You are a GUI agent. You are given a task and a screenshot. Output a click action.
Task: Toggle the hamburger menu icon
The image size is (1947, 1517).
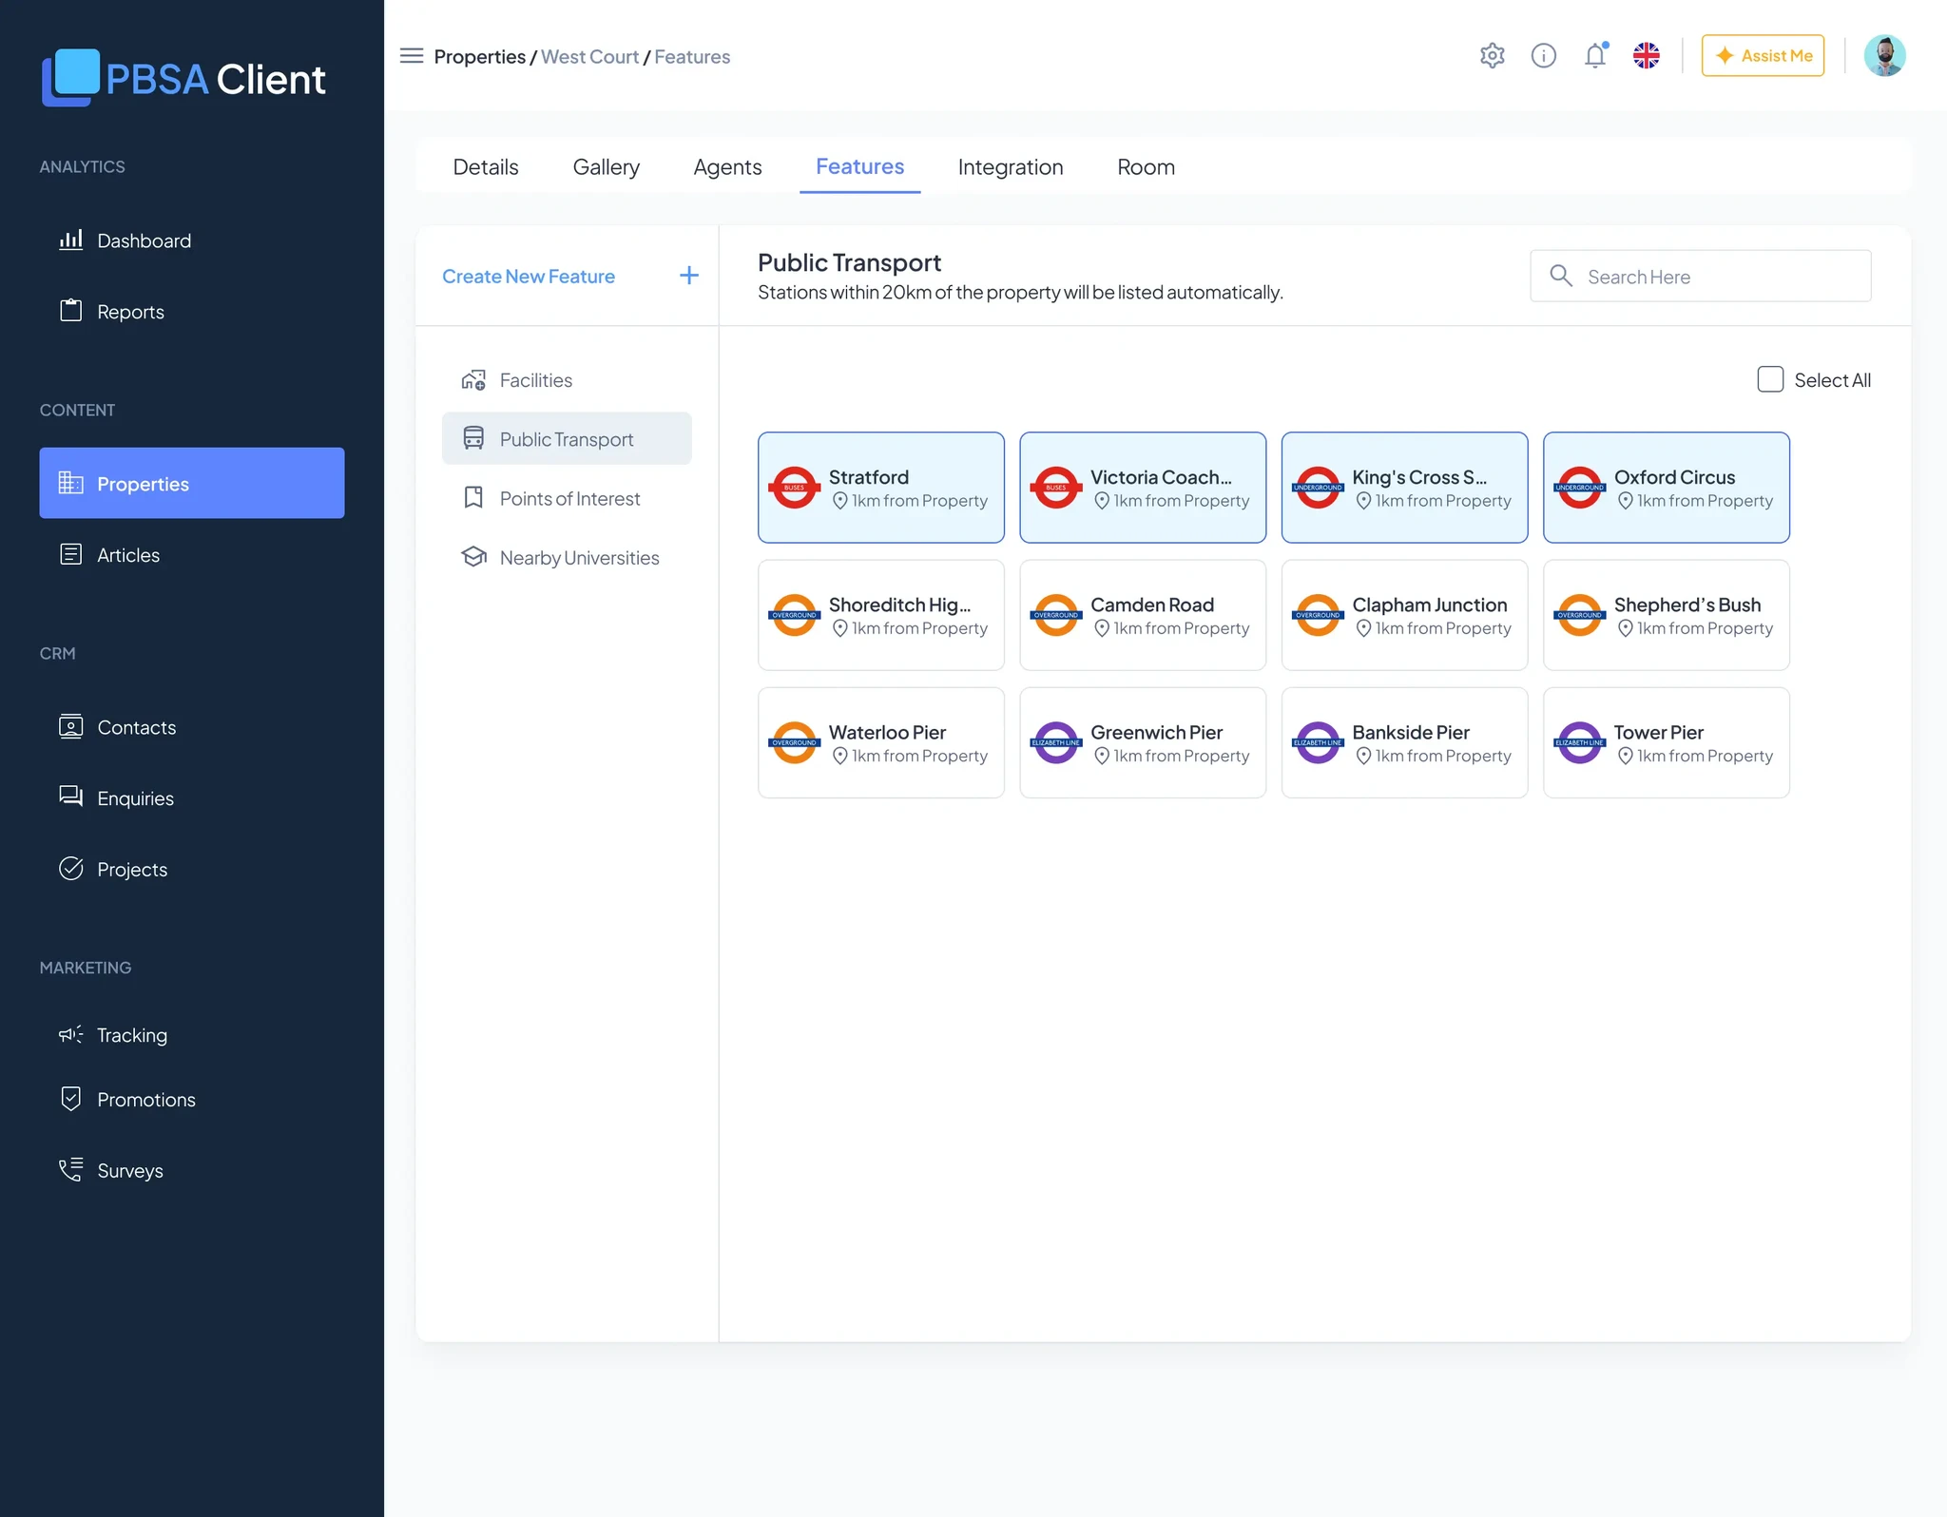coord(412,56)
